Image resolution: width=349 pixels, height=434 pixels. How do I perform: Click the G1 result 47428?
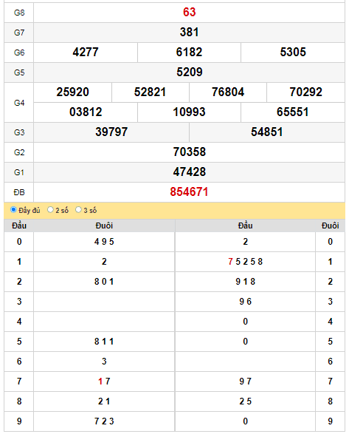190,172
